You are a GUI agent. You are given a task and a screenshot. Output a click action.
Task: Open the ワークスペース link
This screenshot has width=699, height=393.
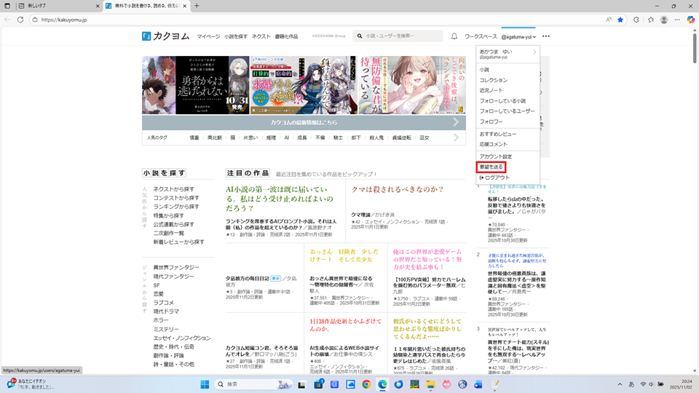click(x=481, y=36)
